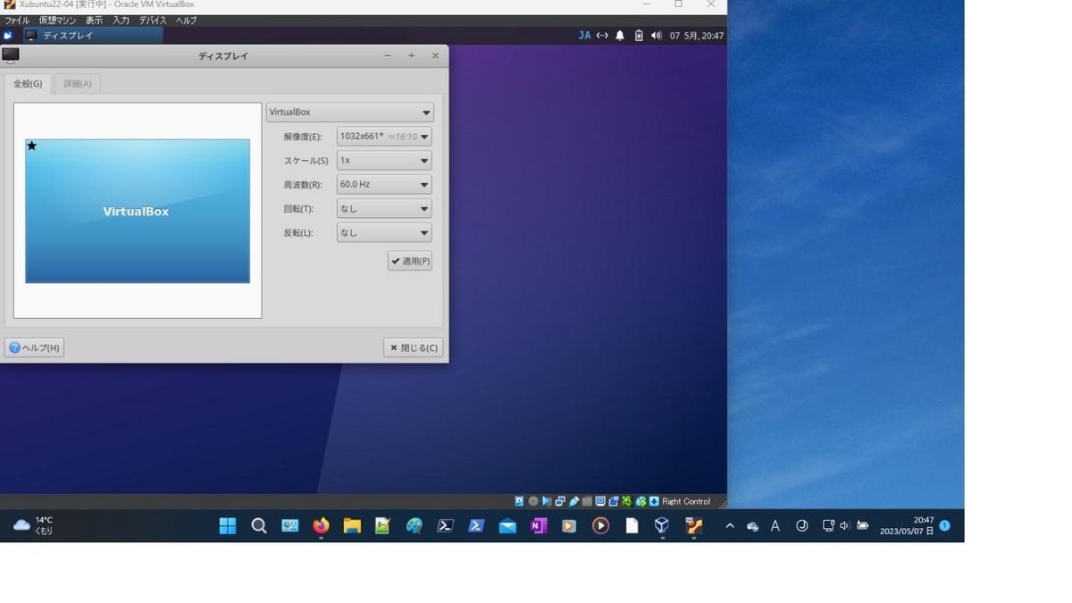
Task: Open the white document icon on taskbar
Action: point(632,526)
